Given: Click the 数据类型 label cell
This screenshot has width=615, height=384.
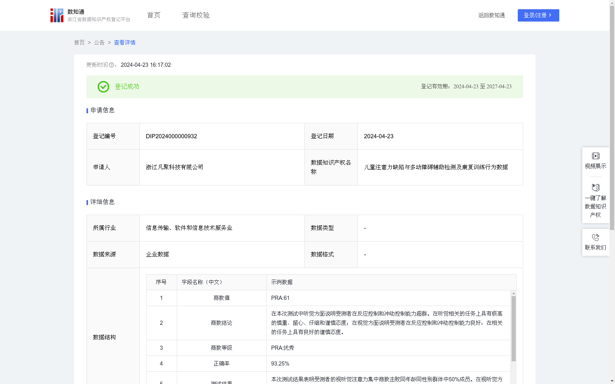Looking at the screenshot, I should coord(331,228).
